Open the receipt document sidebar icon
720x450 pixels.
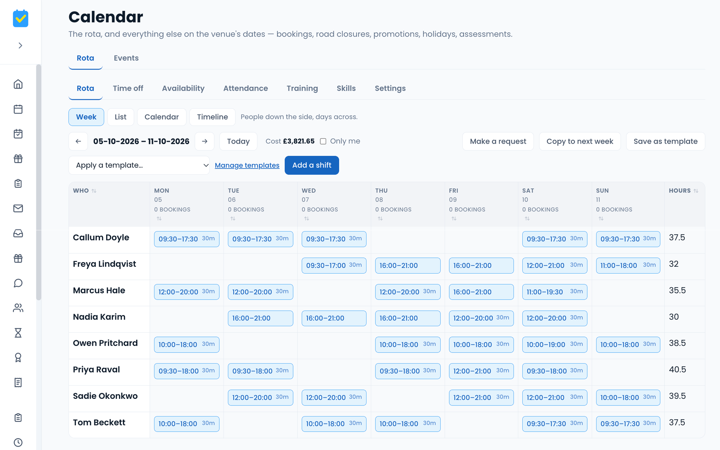pos(18,382)
